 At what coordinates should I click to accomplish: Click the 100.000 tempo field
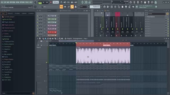coord(56,2)
